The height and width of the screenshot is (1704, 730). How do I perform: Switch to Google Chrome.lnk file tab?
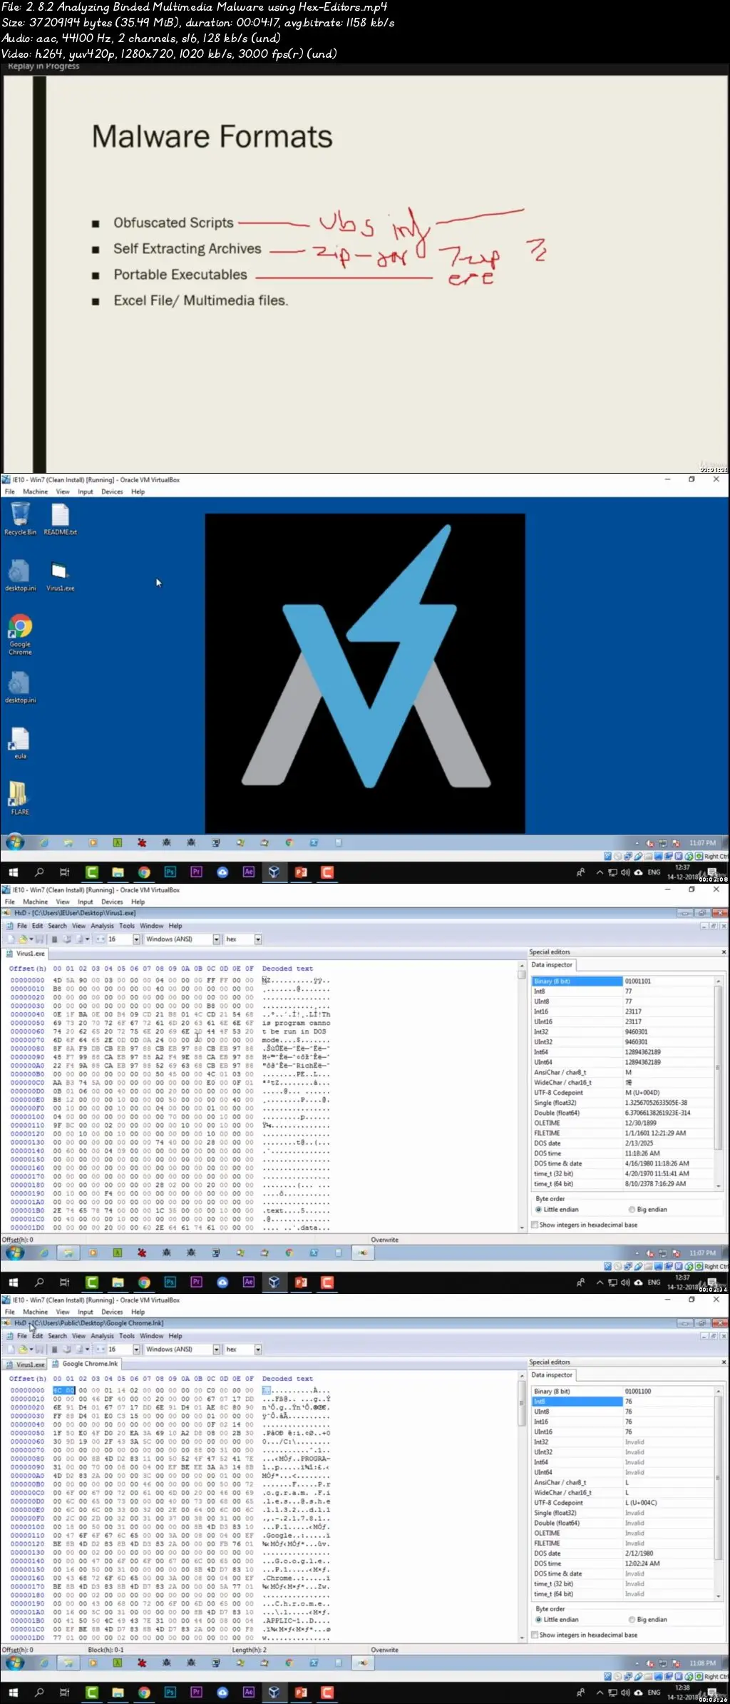pos(85,1364)
